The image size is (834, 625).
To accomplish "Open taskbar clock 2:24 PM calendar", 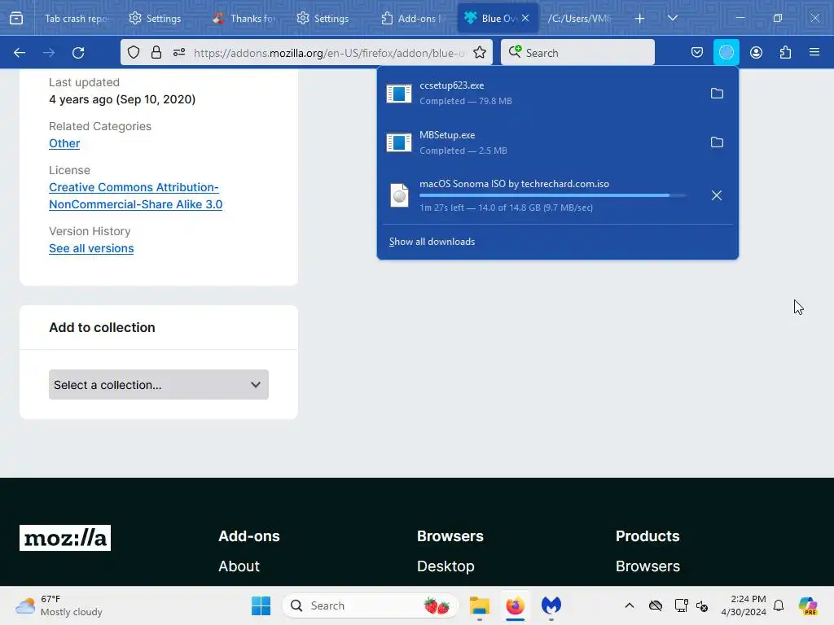I will 743,605.
